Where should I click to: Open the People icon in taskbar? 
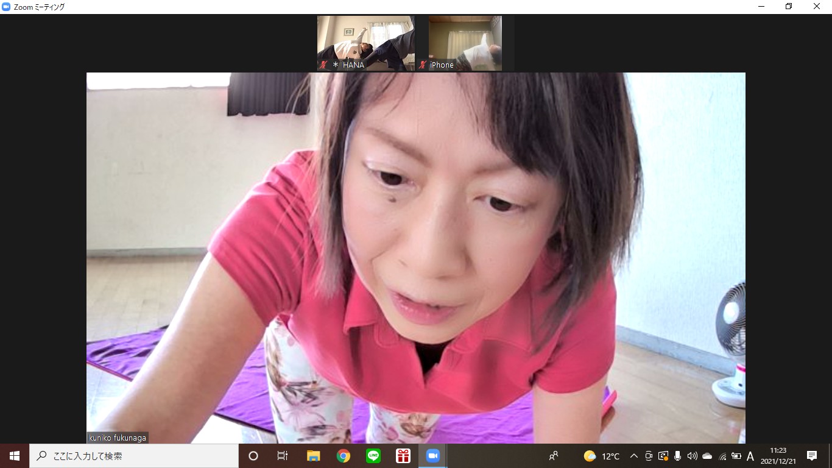(554, 456)
